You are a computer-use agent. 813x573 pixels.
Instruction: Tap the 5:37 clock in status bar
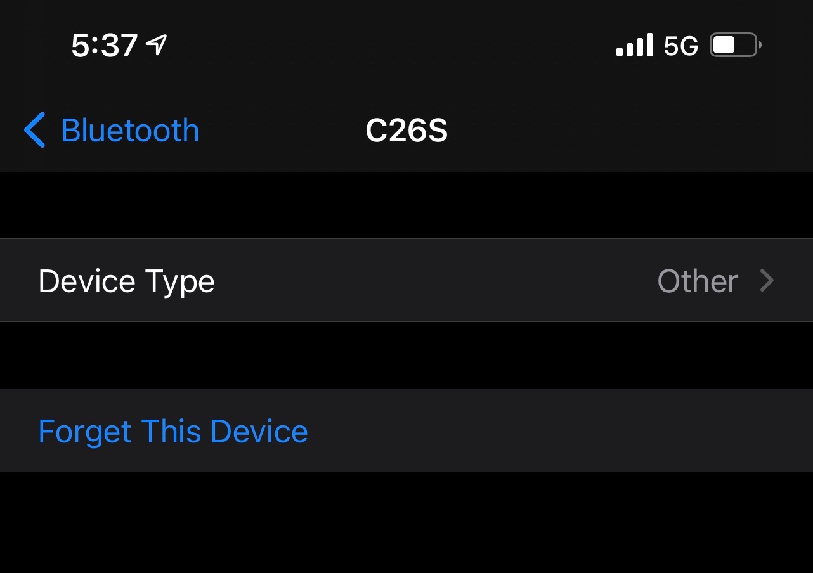(104, 46)
